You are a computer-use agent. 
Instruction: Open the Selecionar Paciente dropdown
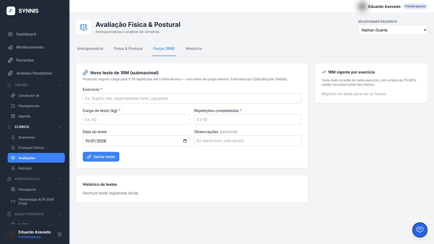(393, 30)
